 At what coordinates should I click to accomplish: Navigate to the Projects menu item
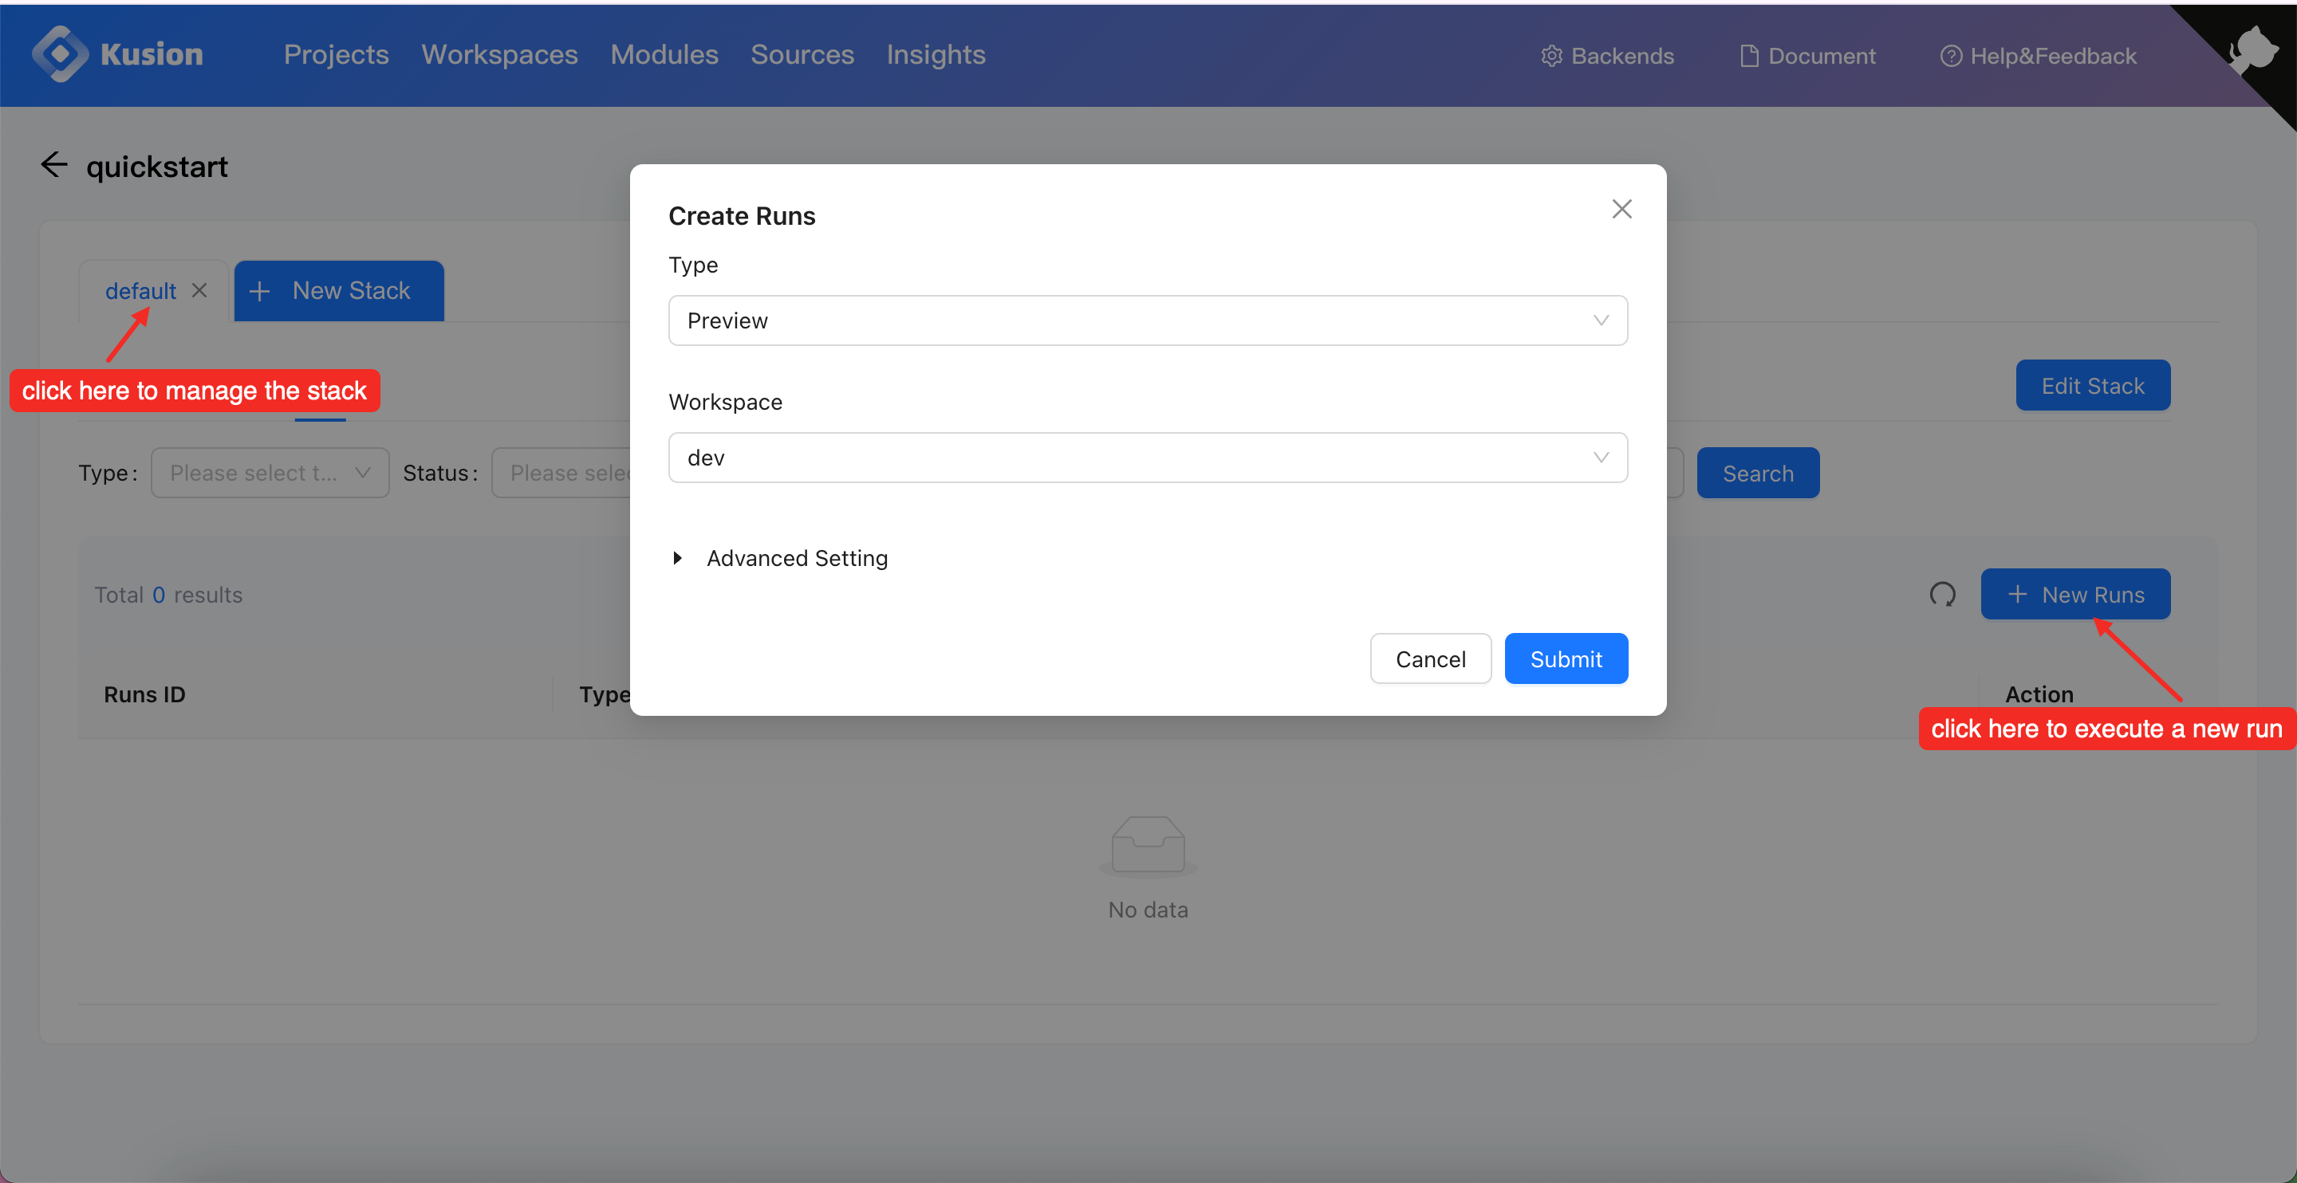[336, 54]
